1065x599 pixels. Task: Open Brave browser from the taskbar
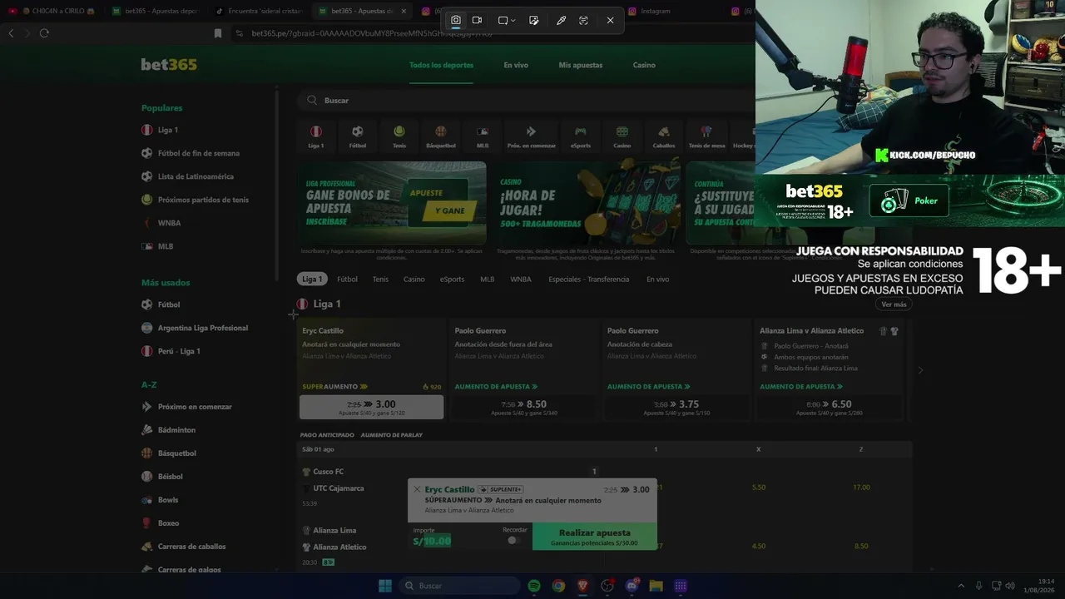(583, 586)
